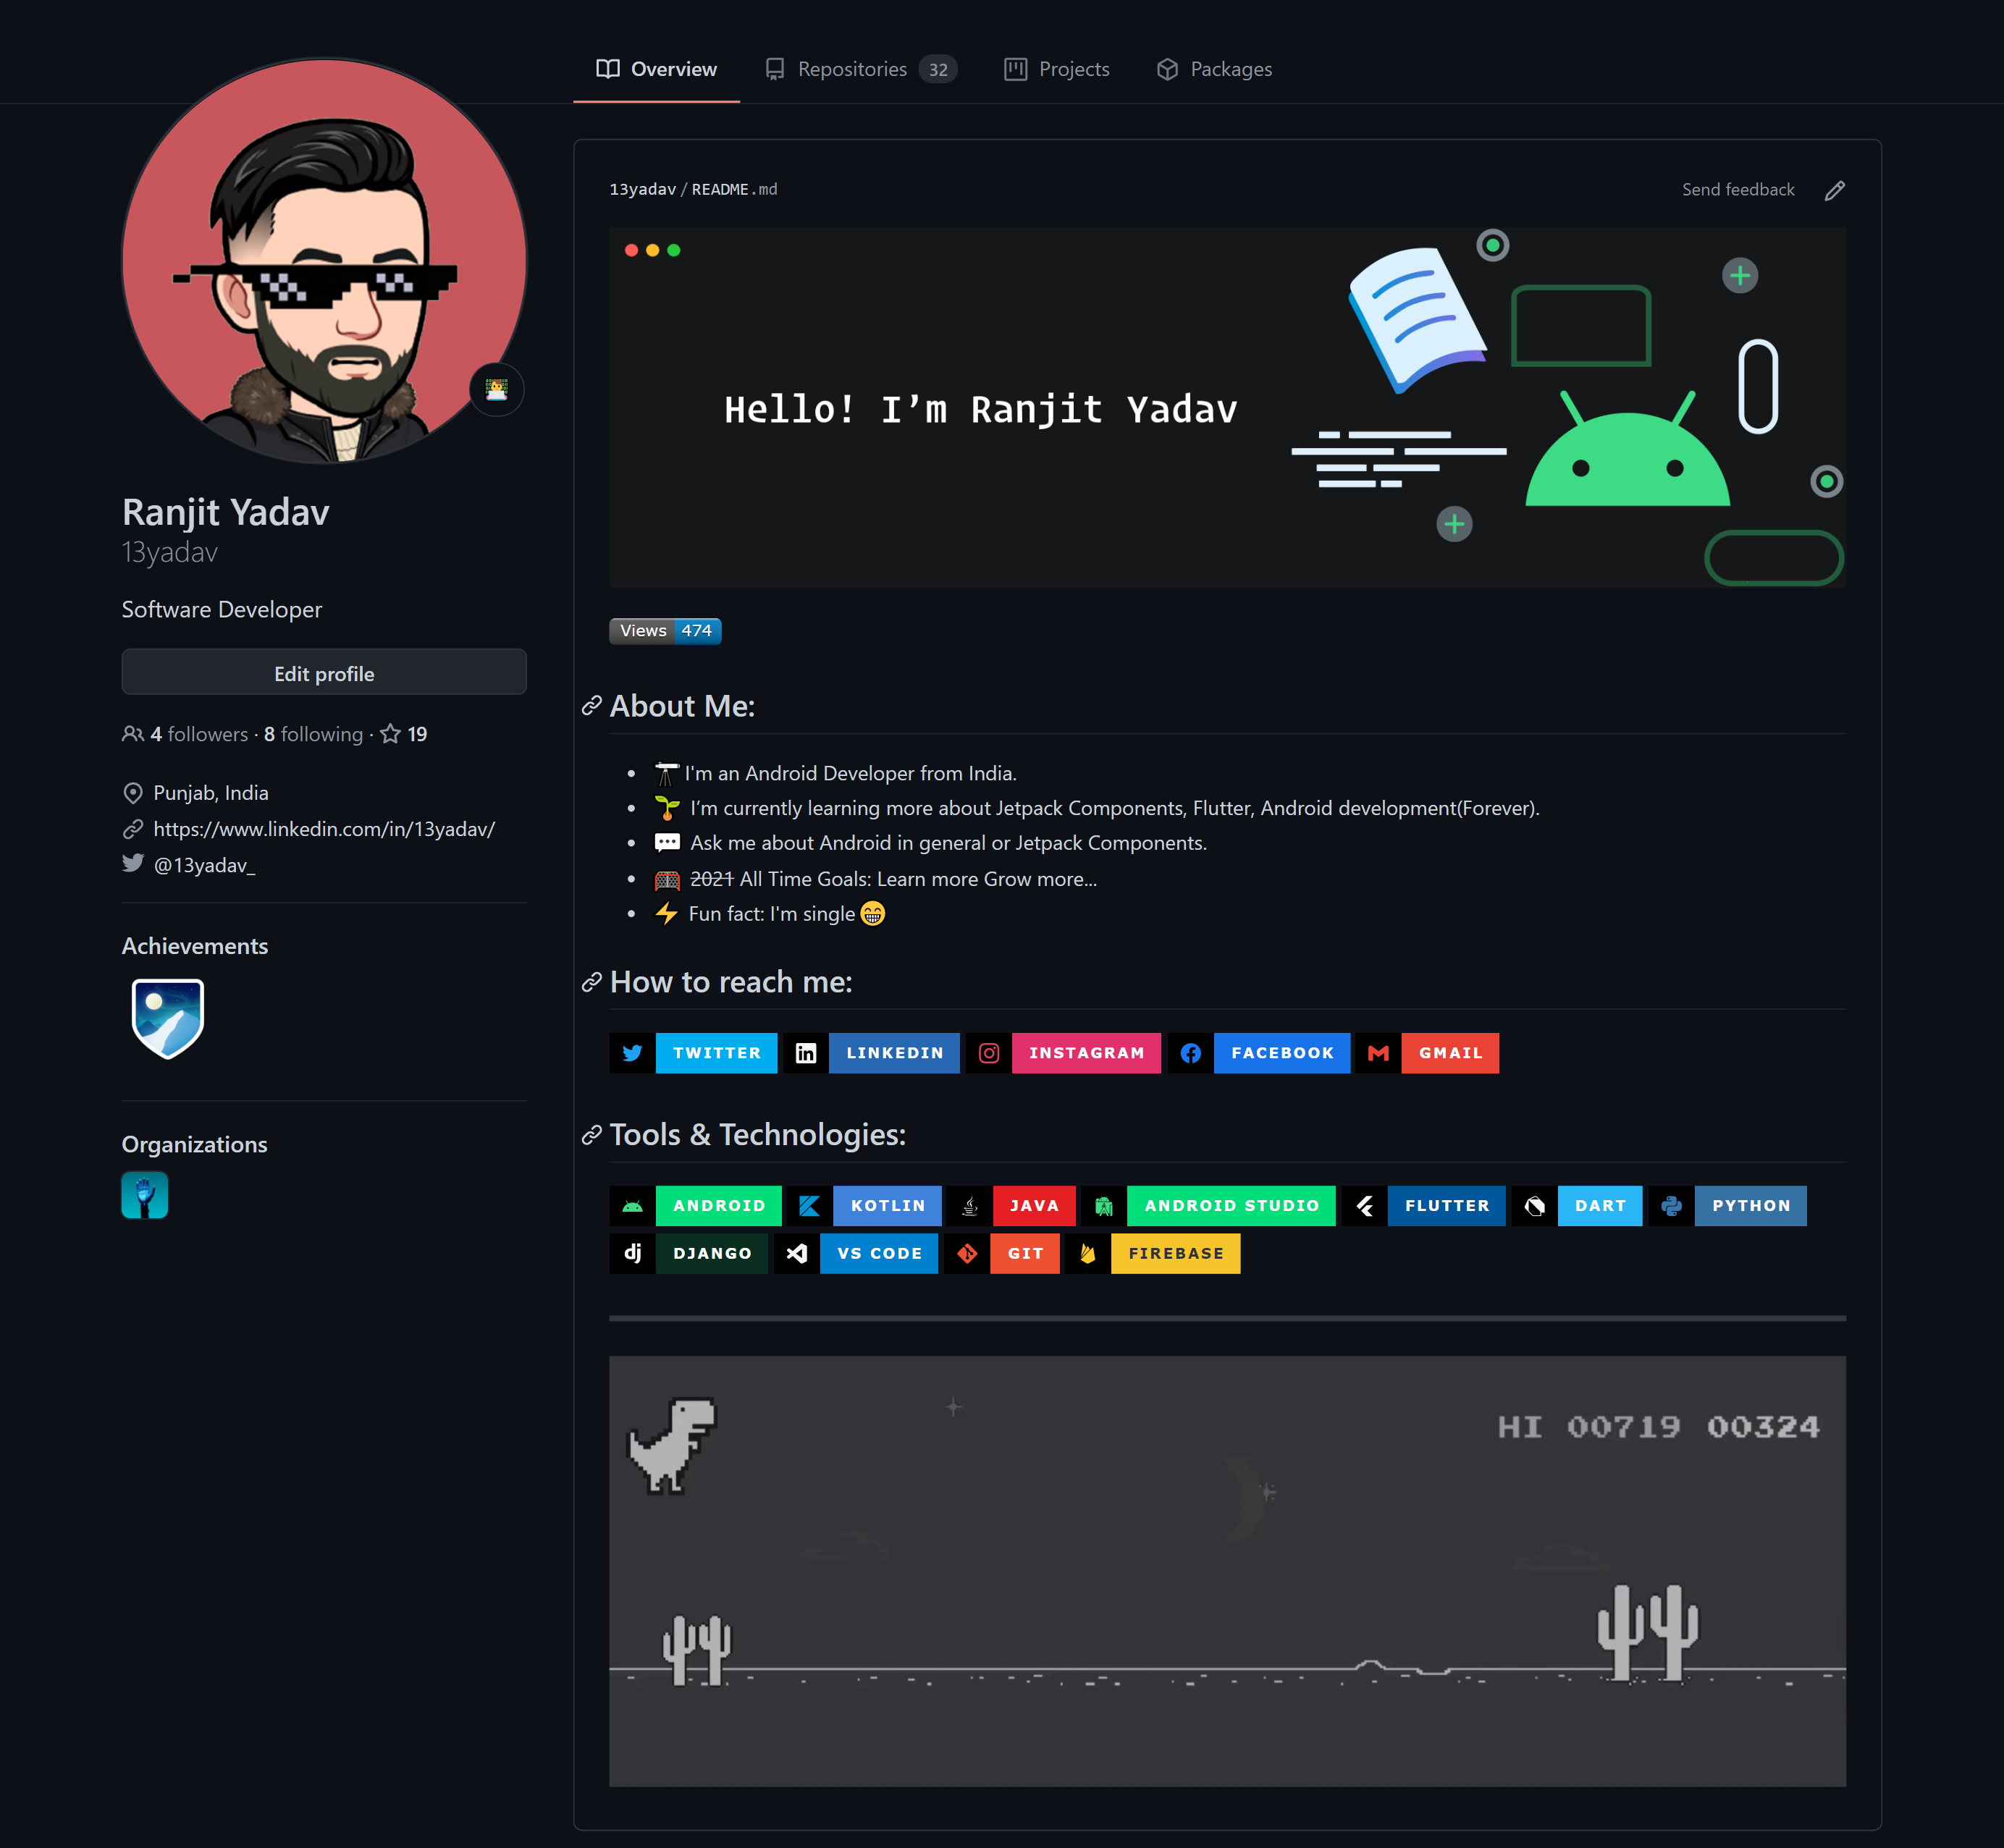Viewport: 2004px width, 1848px height.
Task: Switch to the Repositories tab
Action: pos(854,69)
